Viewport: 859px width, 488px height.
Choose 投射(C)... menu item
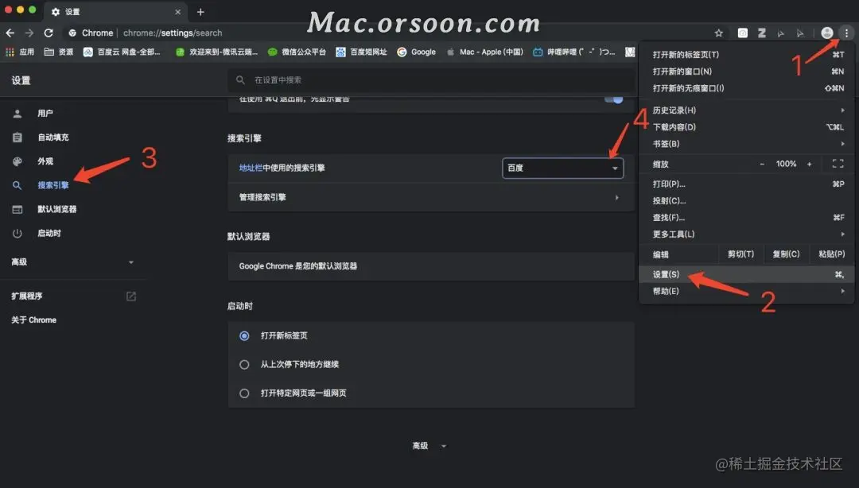point(746,200)
